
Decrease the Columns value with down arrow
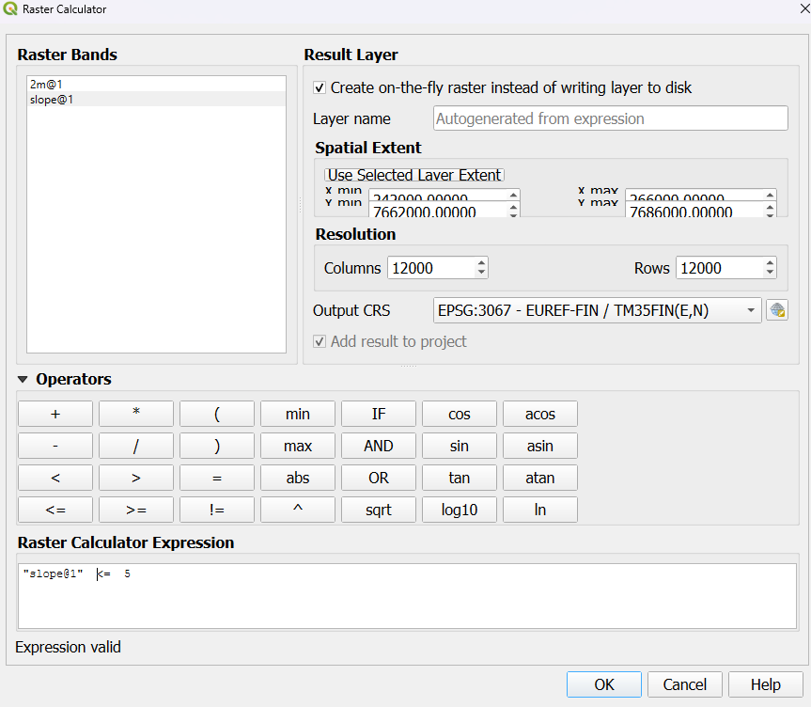(x=481, y=273)
